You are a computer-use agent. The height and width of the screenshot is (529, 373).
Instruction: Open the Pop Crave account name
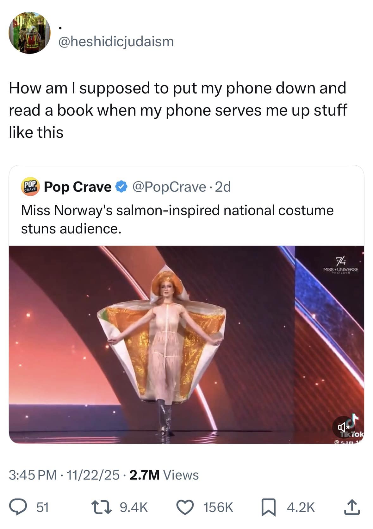pos(78,187)
